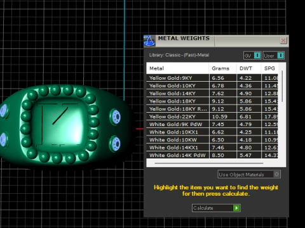
Task: Click grams value 6.62
Action: point(218,132)
